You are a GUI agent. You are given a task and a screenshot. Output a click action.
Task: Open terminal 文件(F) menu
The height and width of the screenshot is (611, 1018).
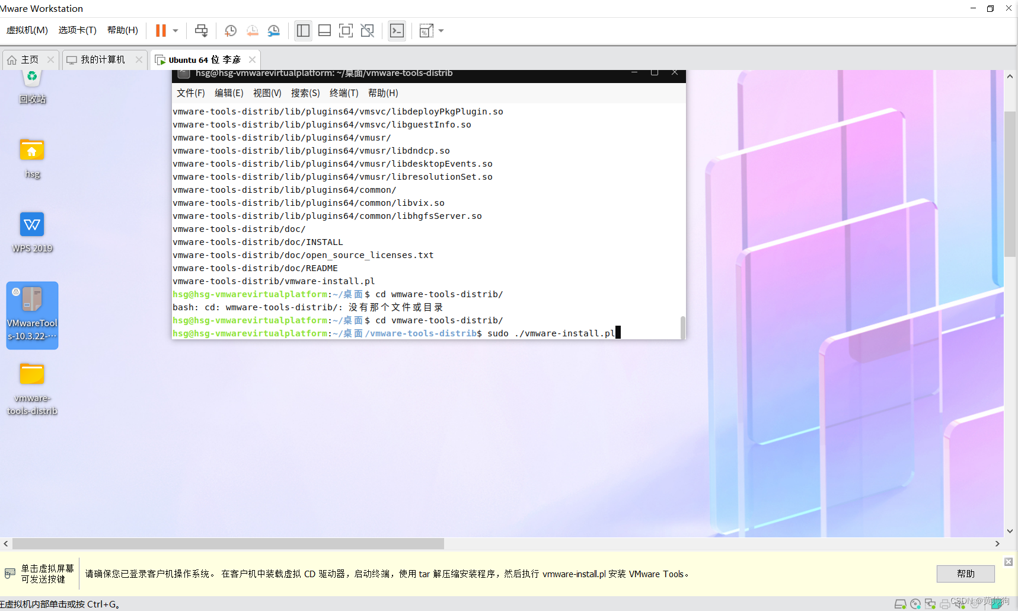(x=191, y=93)
